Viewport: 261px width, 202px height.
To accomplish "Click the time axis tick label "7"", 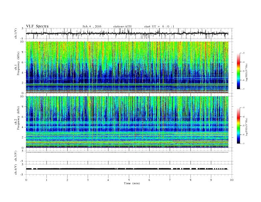I will (170, 180).
